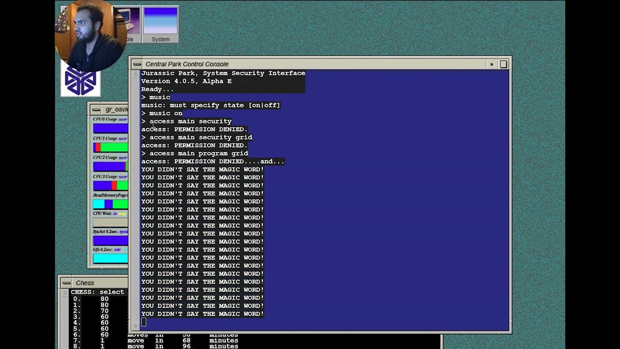Click the 'CPU3 Usage' label in gr_osview
Image resolution: width=620 pixels, height=349 pixels.
105,176
